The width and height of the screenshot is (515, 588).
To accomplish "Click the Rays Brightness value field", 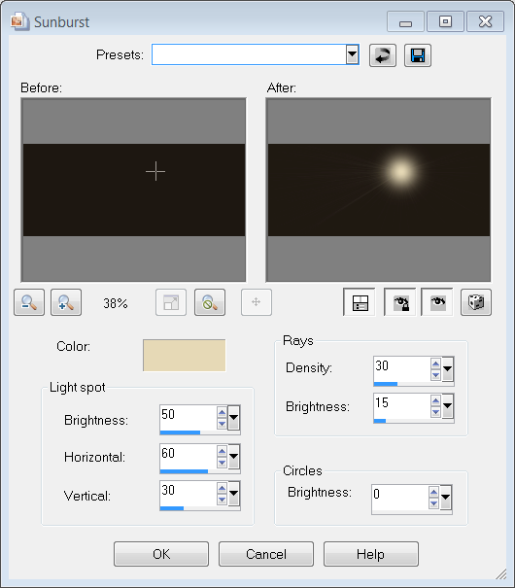I will (x=402, y=405).
